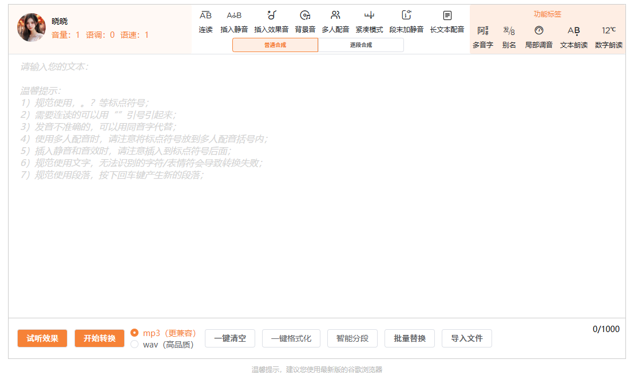Image resolution: width=638 pixels, height=383 pixels.
Task: Choose the wav (高品质) audio format
Action: [x=135, y=343]
